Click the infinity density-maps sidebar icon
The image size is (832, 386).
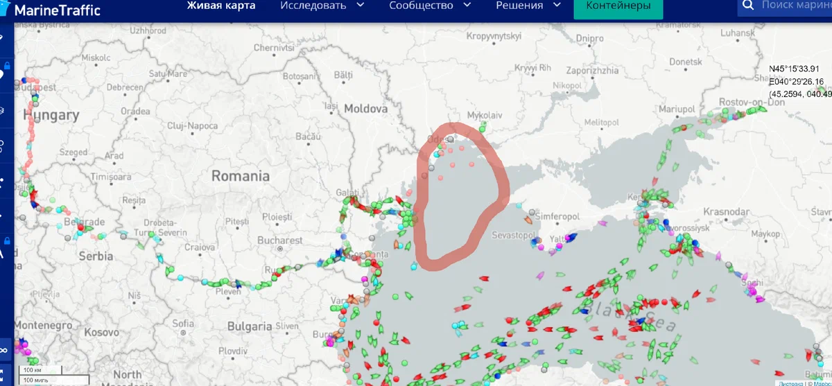(3, 349)
